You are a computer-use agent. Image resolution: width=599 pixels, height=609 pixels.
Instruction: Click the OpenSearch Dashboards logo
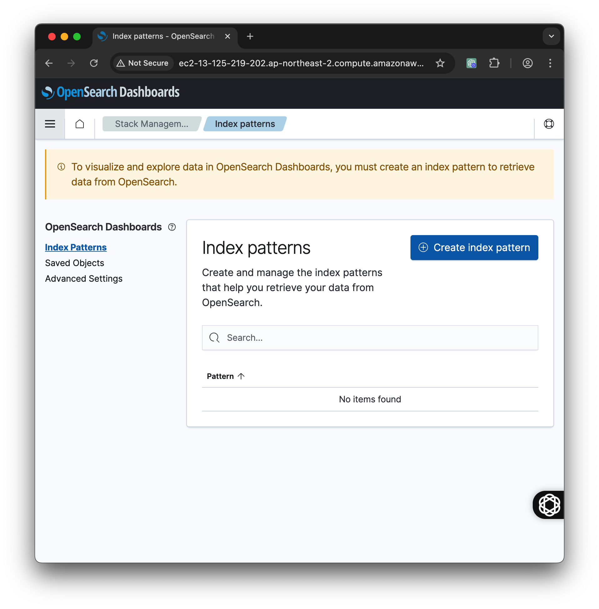[110, 93]
